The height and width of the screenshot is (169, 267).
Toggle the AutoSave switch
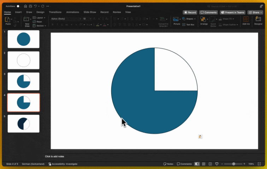[x=19, y=6]
